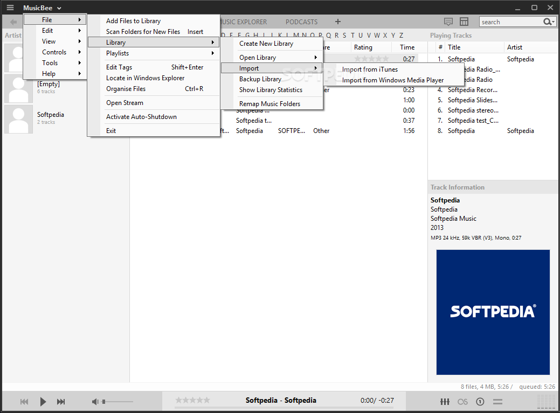Open the Tools menu
Viewport: 560px width, 413px height.
pyautogui.click(x=55, y=63)
